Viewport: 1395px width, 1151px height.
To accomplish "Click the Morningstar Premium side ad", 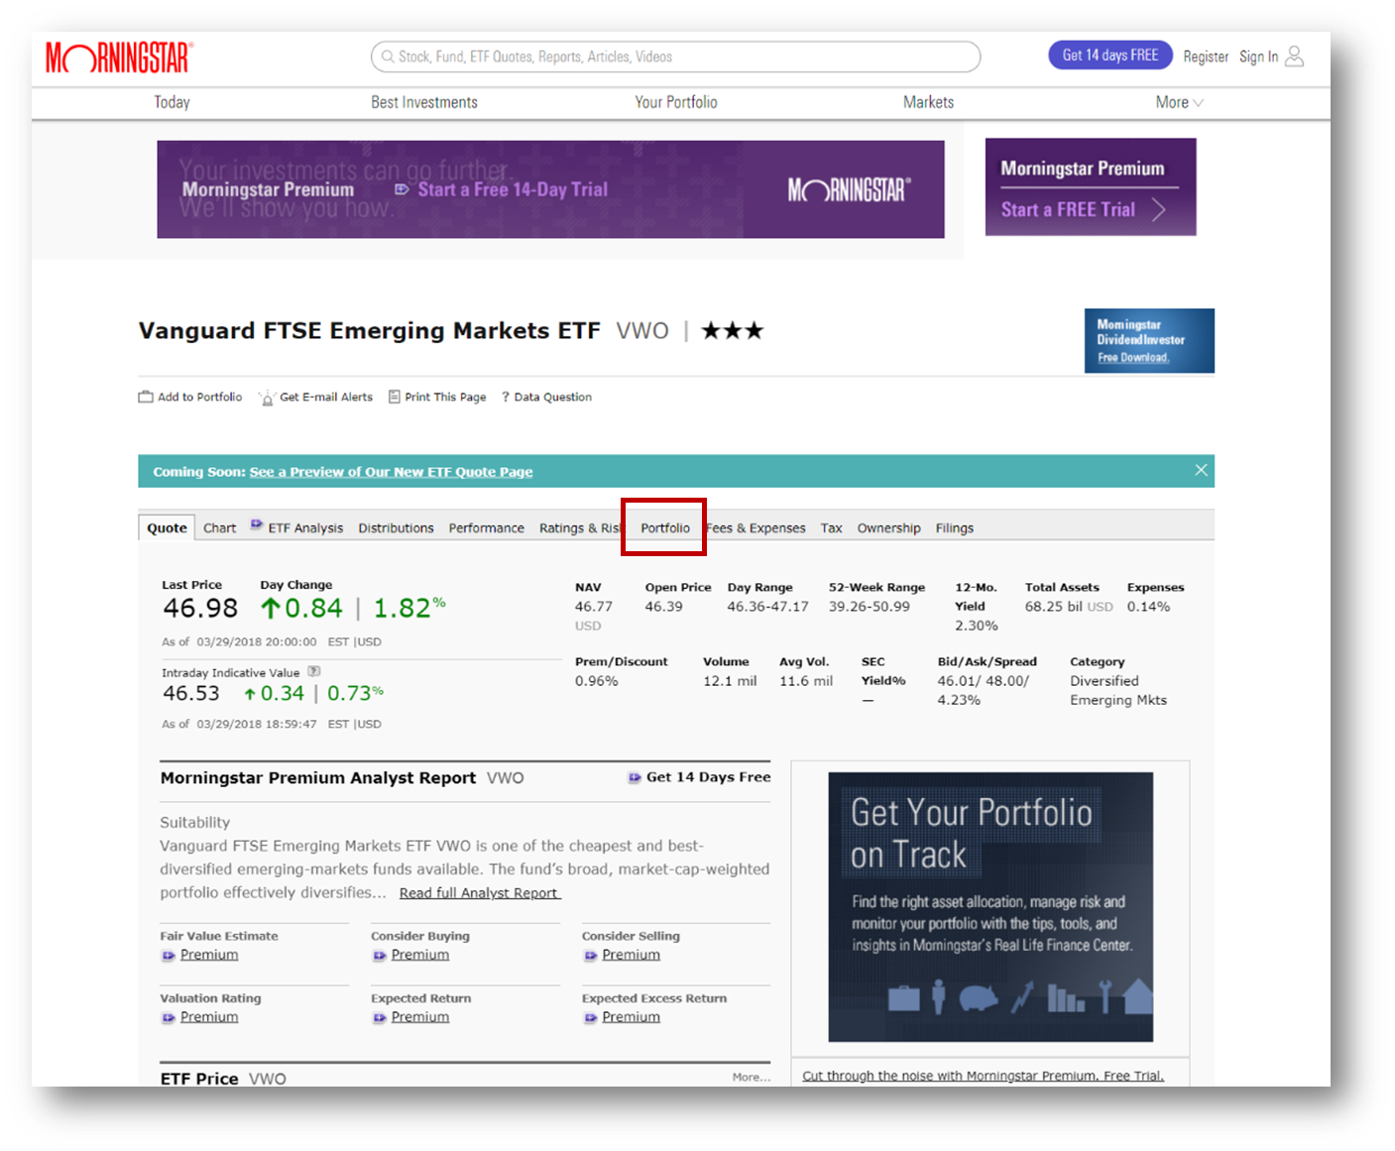I will coord(1091,186).
